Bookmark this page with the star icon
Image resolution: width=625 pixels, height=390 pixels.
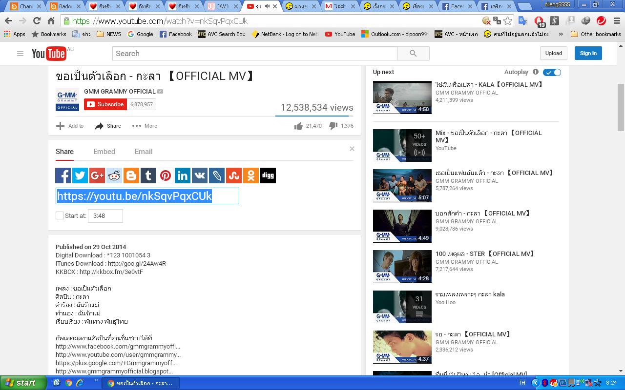point(508,21)
